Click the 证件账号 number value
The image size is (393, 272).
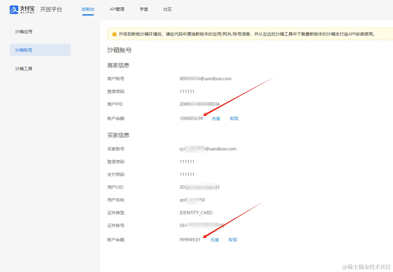[x=202, y=226]
